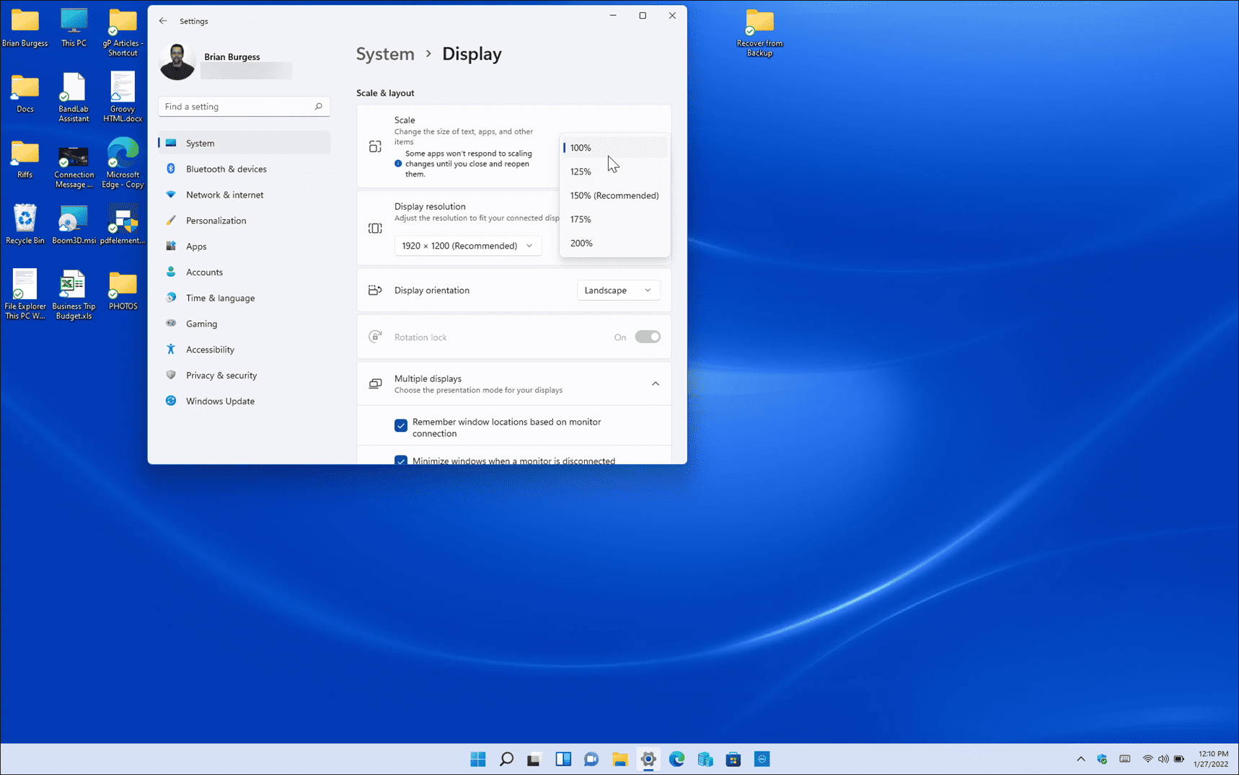
Task: Go to the Gaming settings section
Action: coord(200,323)
